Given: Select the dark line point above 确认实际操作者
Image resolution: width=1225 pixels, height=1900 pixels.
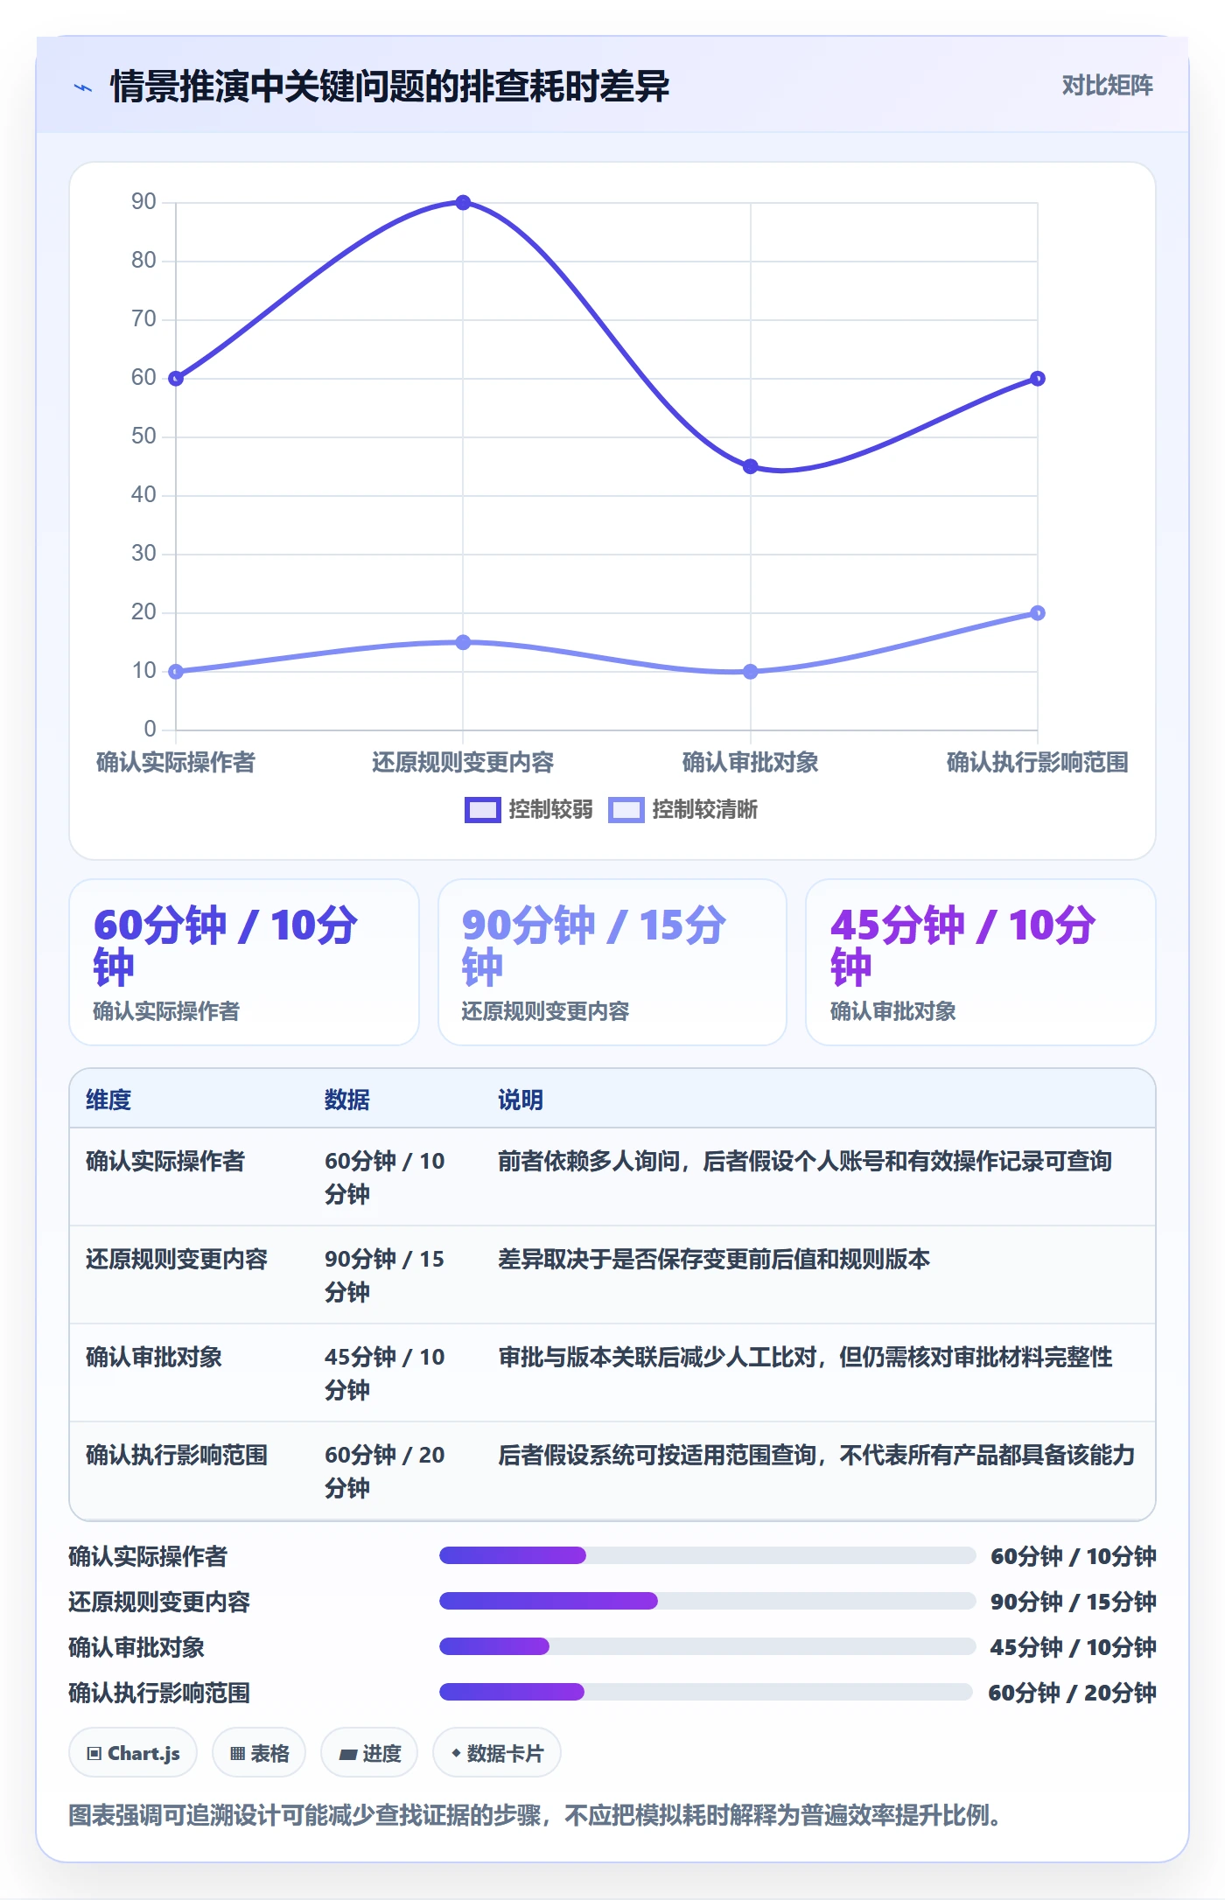Looking at the screenshot, I should click(x=176, y=378).
